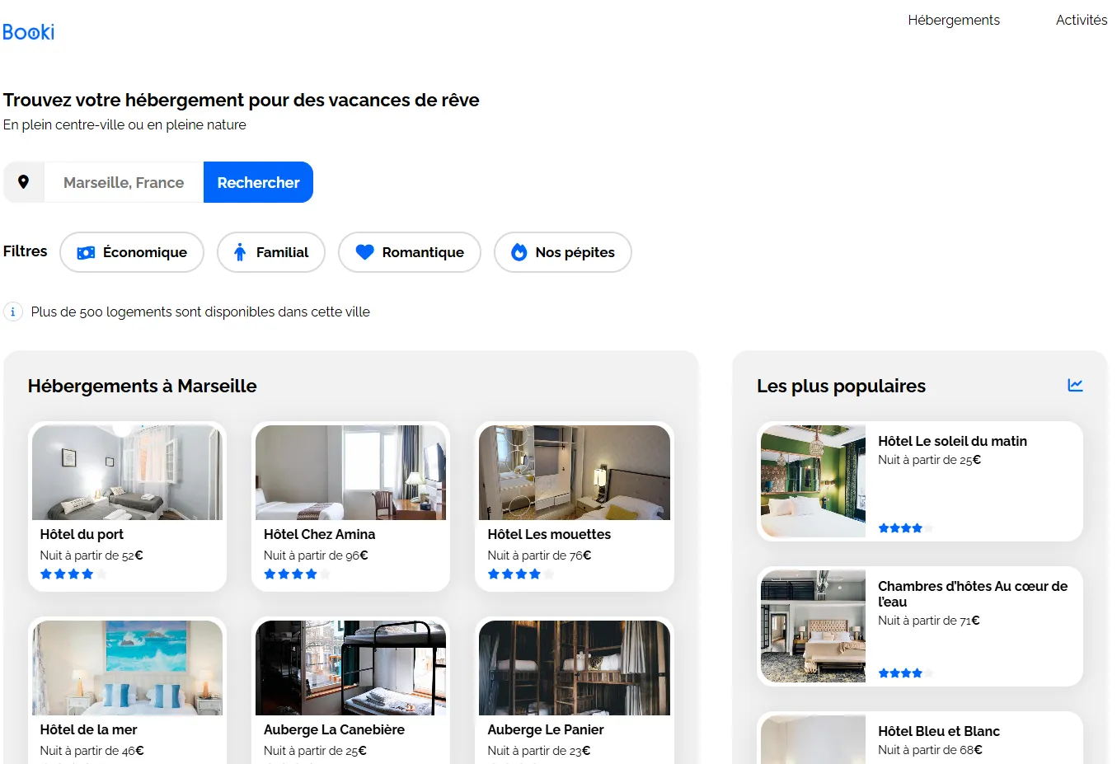This screenshot has height=764, width=1117.
Task: Click 'Nuit à partir de 23€' price
Action: coord(539,751)
